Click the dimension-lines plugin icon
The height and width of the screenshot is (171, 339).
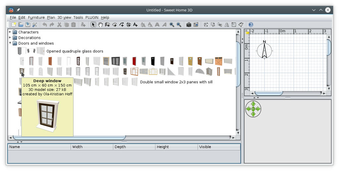206,25
